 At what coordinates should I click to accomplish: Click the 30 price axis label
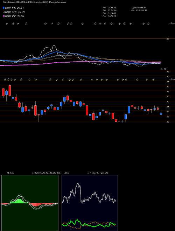tap(168, 101)
